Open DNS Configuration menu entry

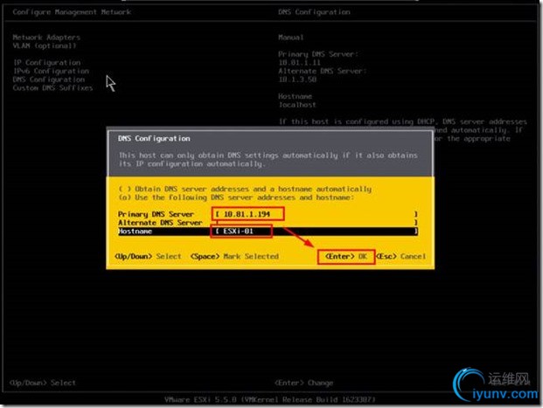point(49,80)
